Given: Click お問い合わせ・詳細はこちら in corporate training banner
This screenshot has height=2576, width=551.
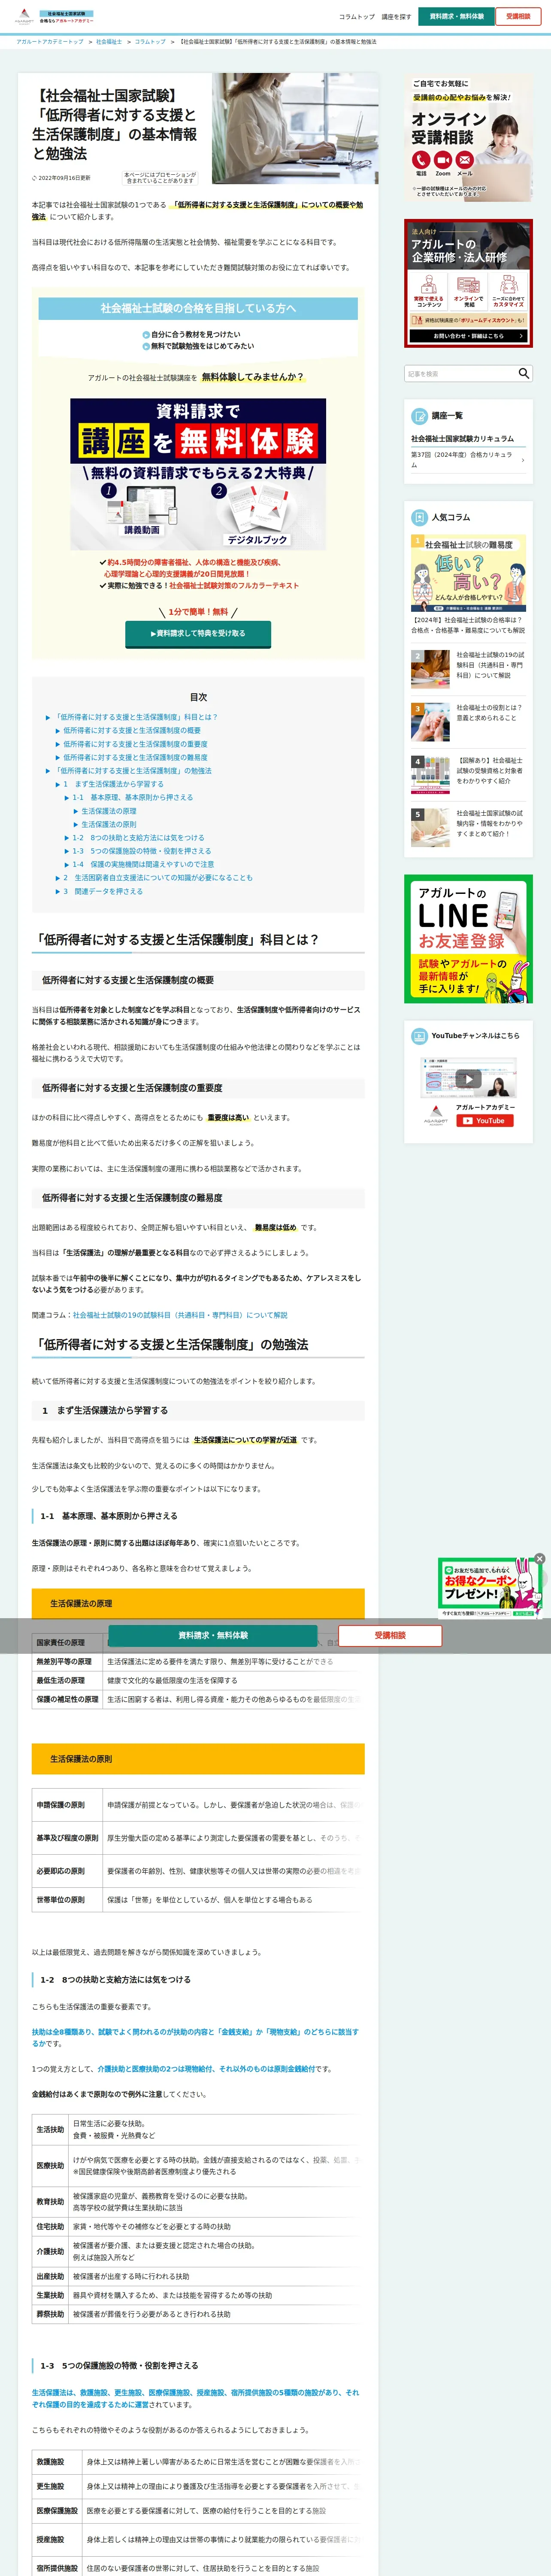Looking at the screenshot, I should pyautogui.click(x=468, y=336).
